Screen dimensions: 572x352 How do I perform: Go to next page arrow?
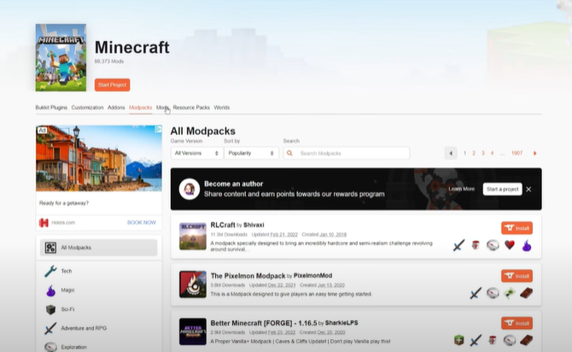point(534,153)
